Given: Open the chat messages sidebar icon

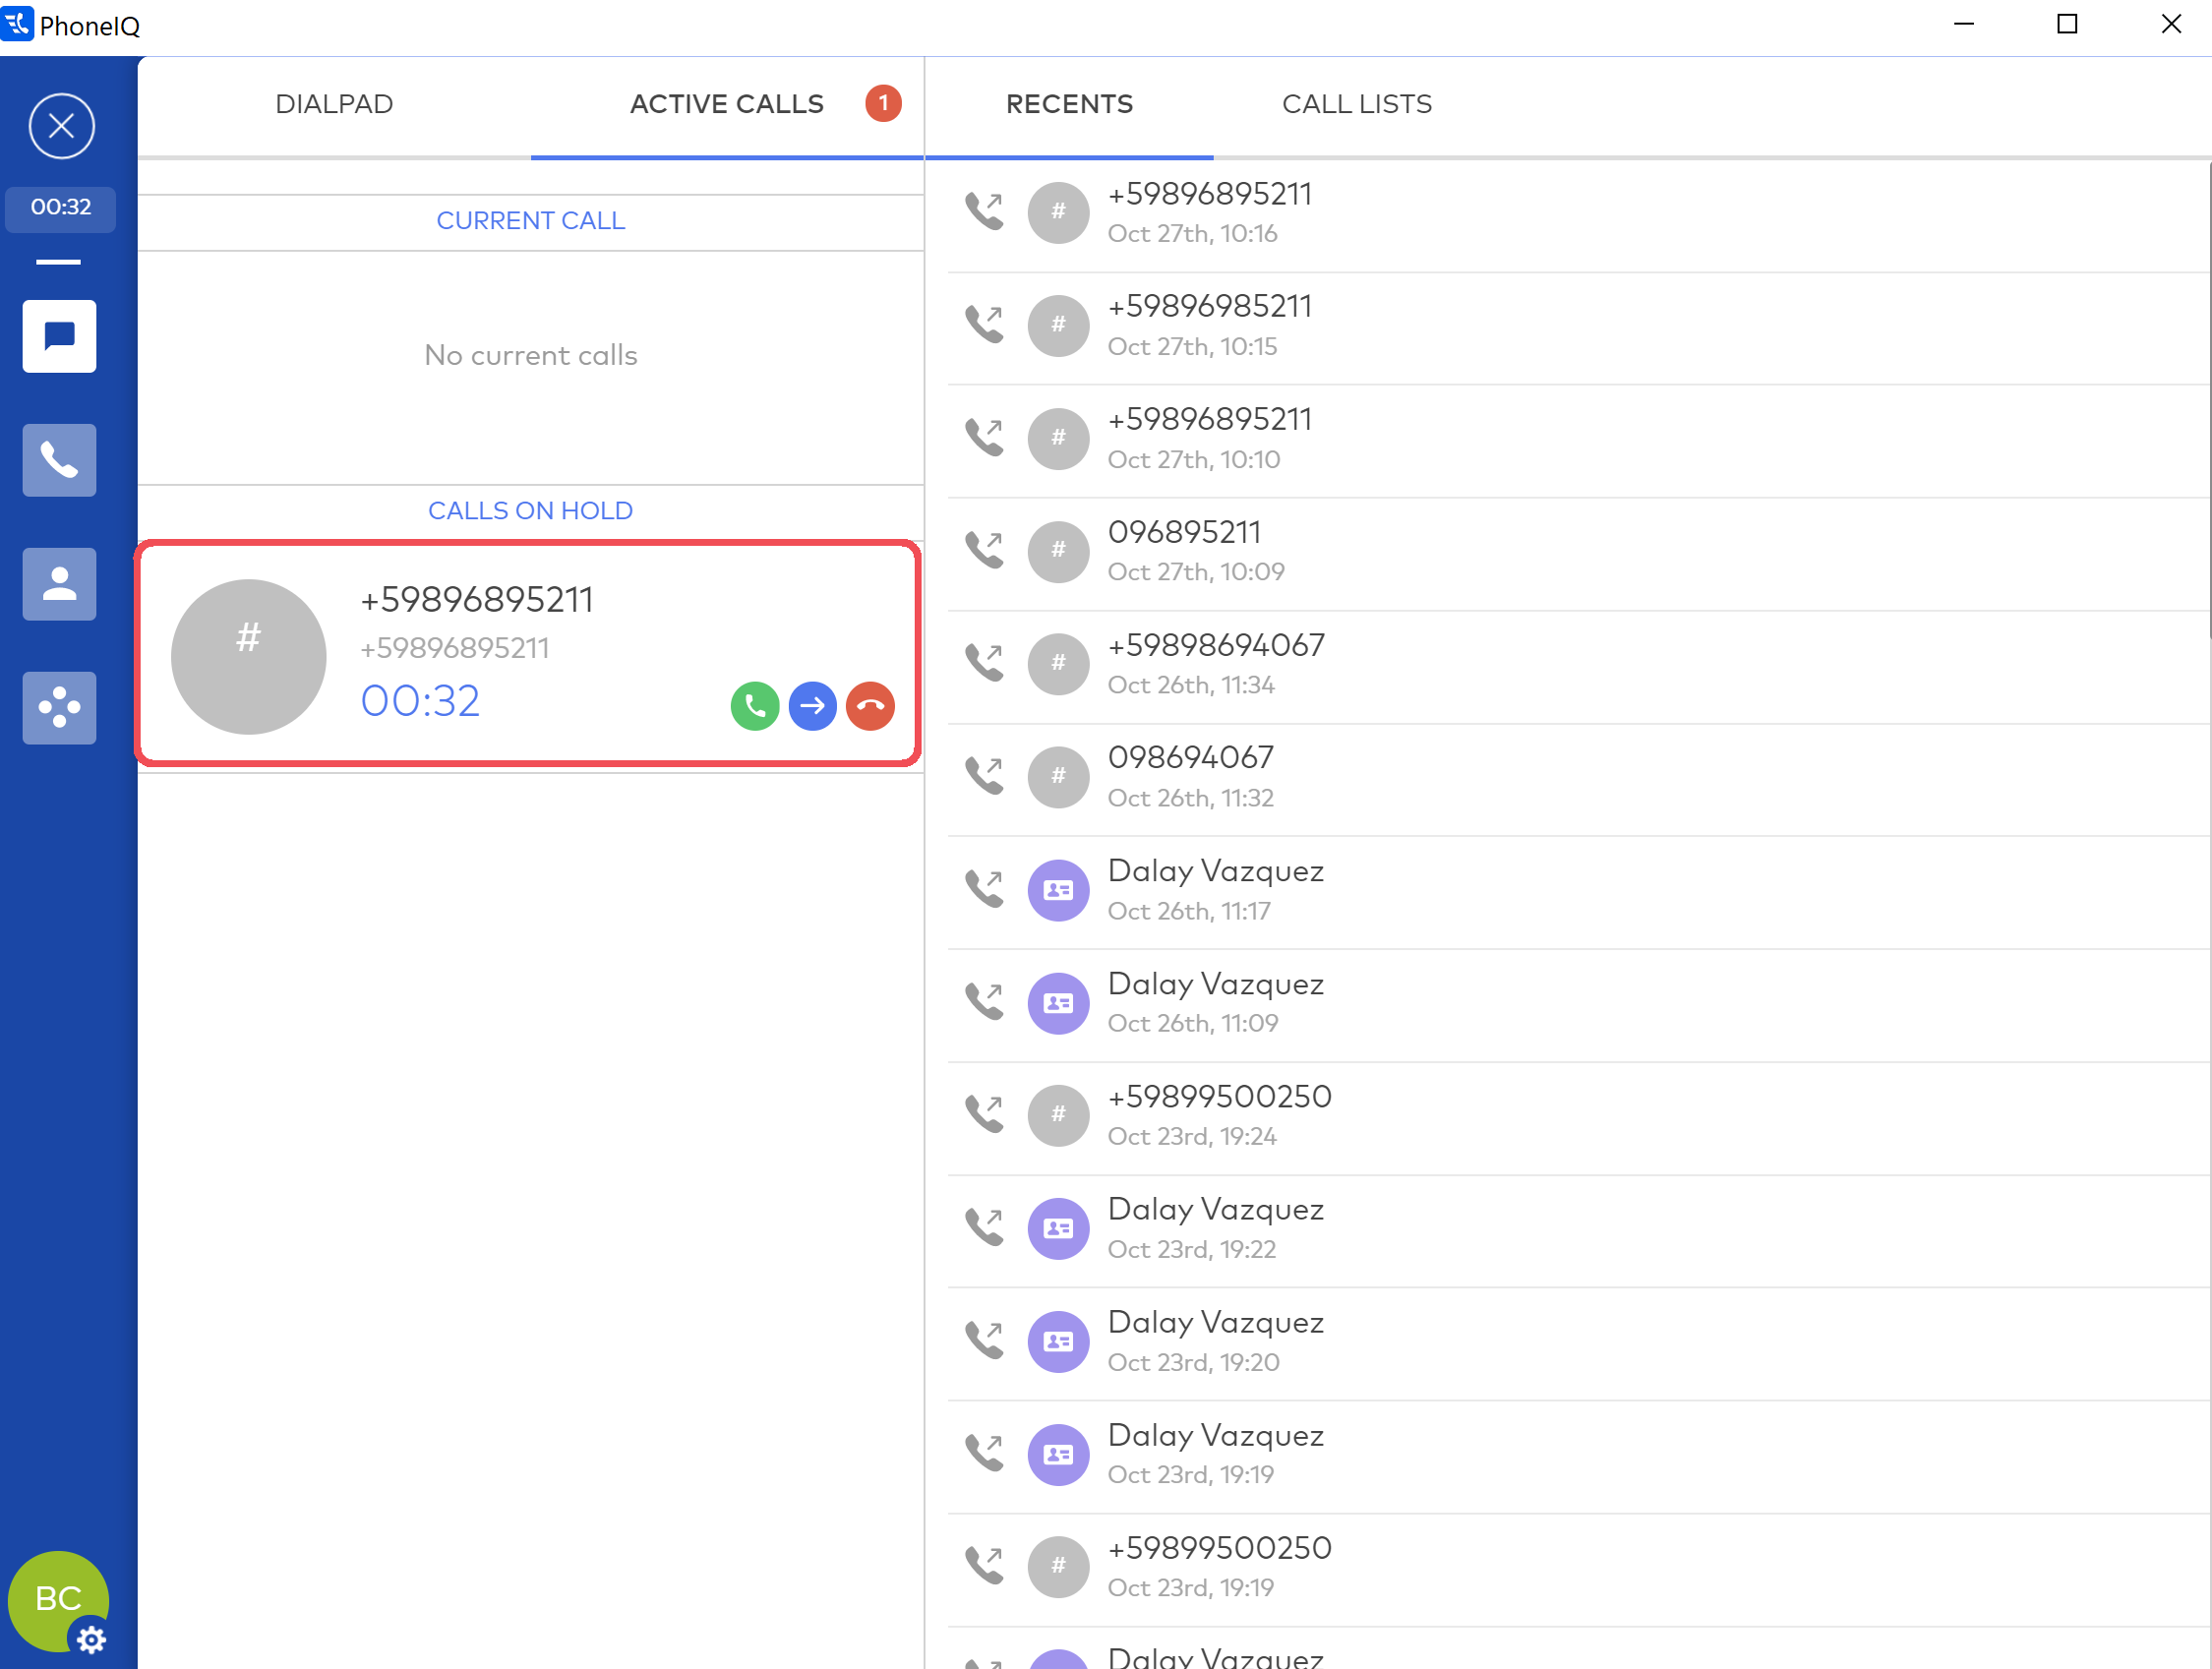Looking at the screenshot, I should (x=60, y=336).
